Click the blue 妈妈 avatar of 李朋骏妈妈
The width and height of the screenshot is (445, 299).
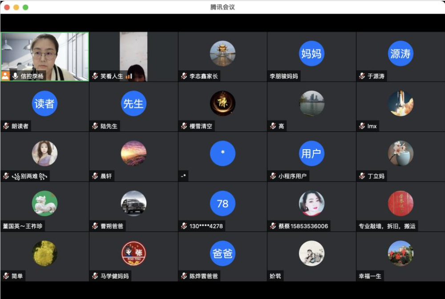click(x=311, y=53)
